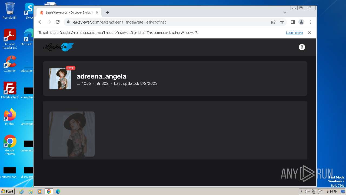Click the Action Center flag icon
The image size is (346, 195).
point(320,191)
